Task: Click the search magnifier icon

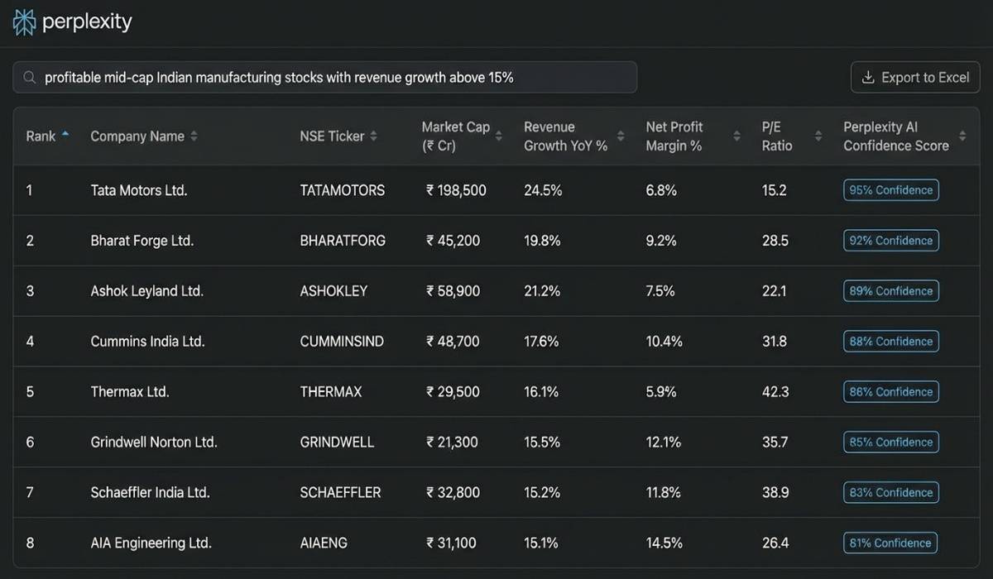Action: (29, 77)
